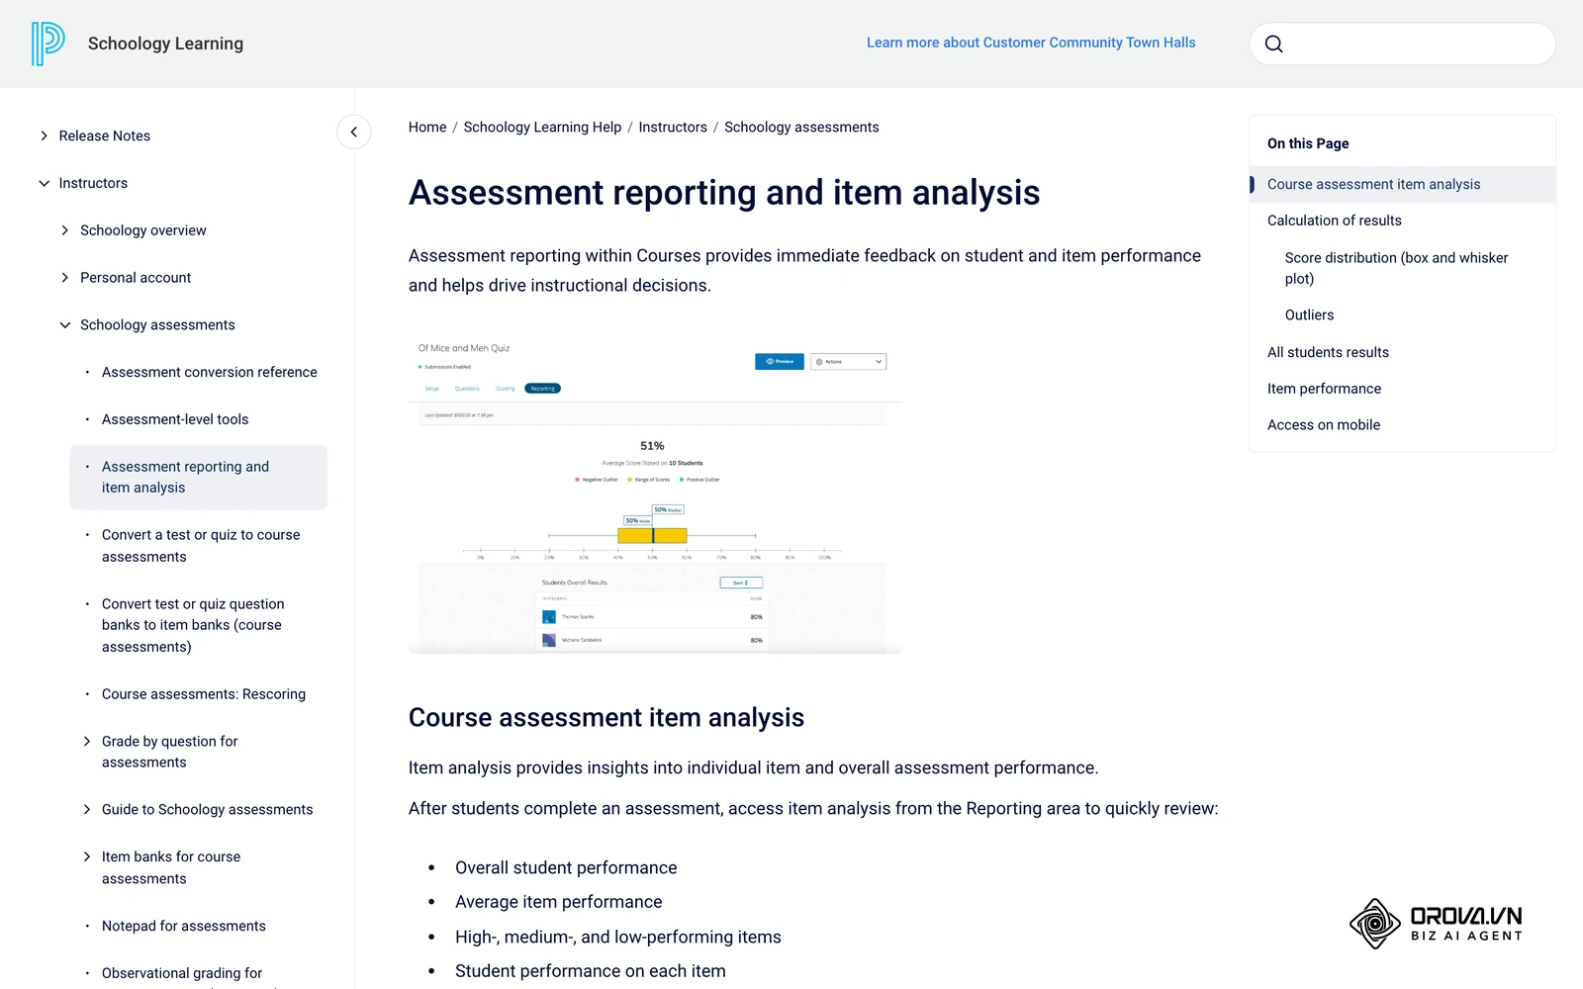Click the search magnifier icon
The width and height of the screenshot is (1583, 989).
click(1274, 44)
